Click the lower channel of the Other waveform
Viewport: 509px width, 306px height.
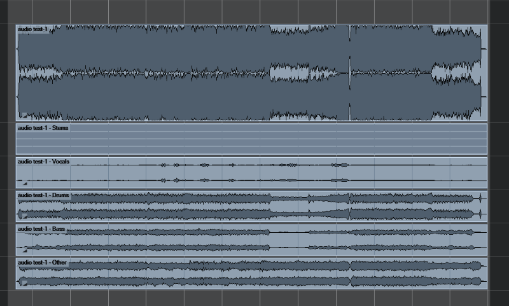[x=191, y=281]
